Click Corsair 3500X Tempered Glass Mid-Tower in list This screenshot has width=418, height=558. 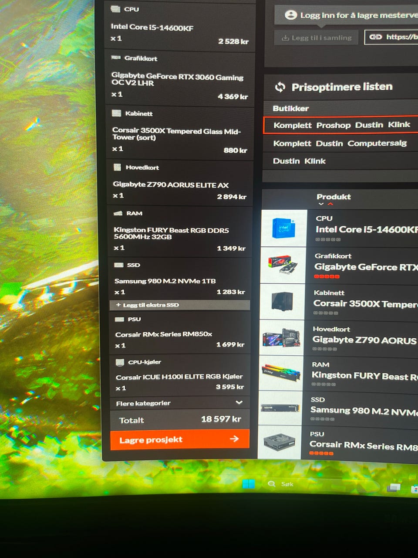pos(176,134)
